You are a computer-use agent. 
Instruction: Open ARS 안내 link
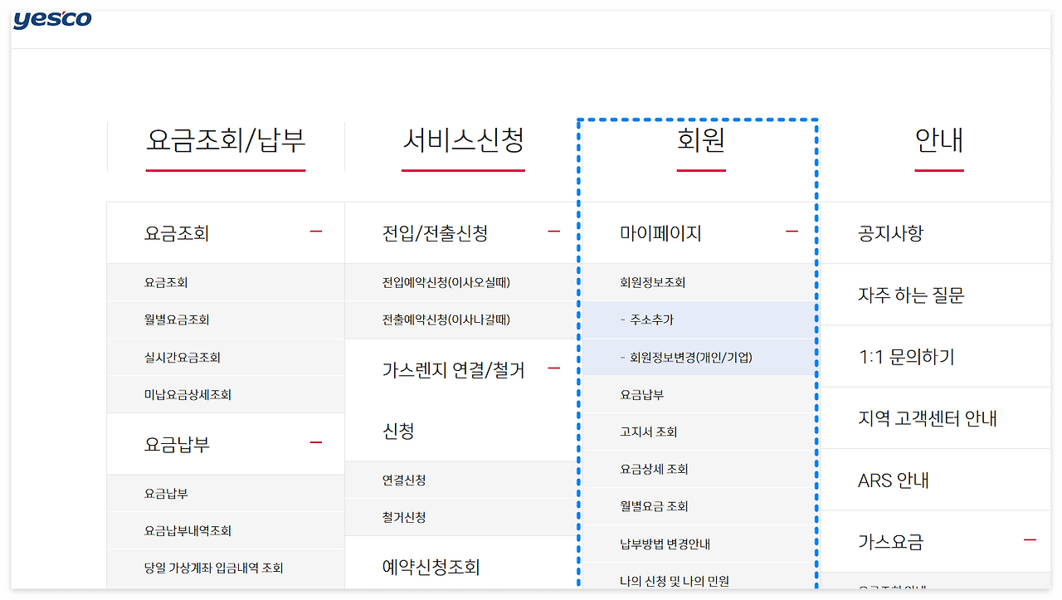coord(894,480)
